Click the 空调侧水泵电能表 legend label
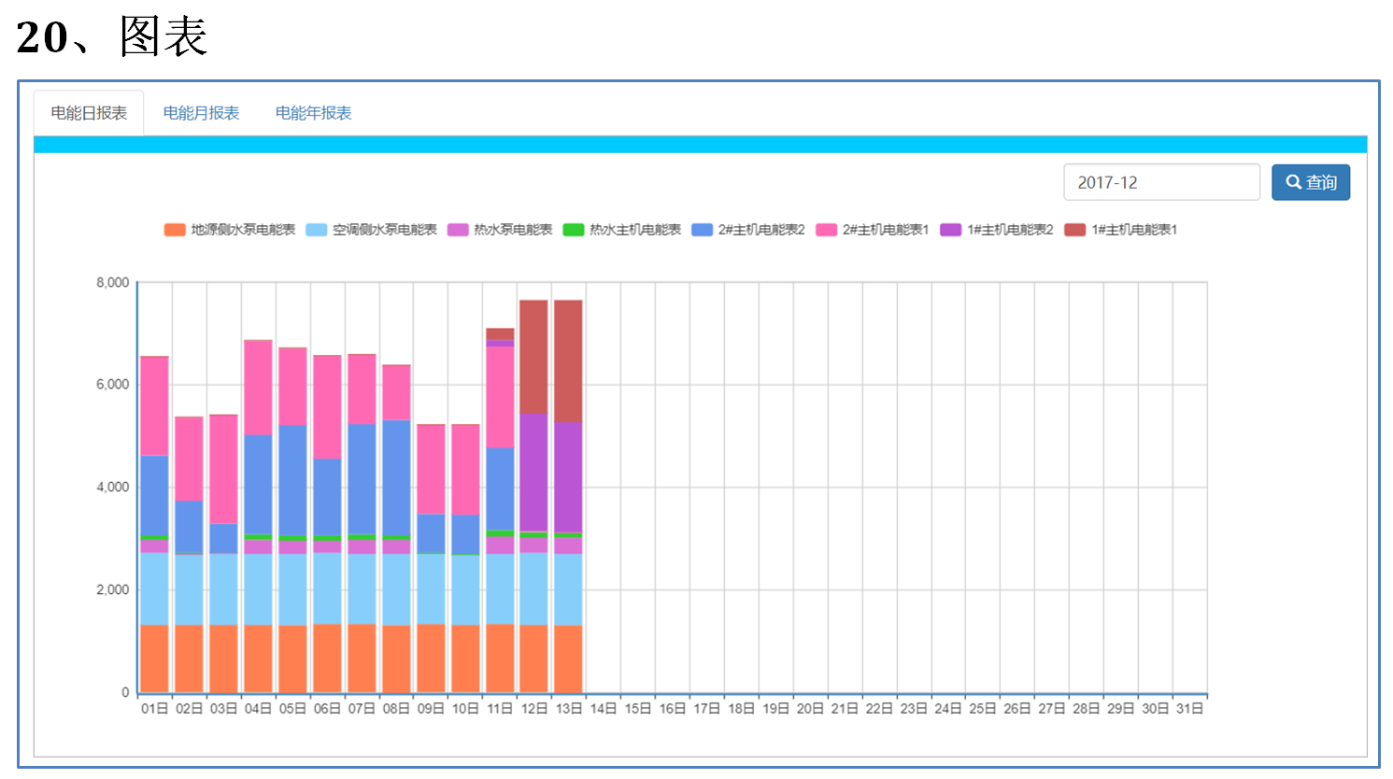This screenshot has width=1393, height=779. click(385, 230)
